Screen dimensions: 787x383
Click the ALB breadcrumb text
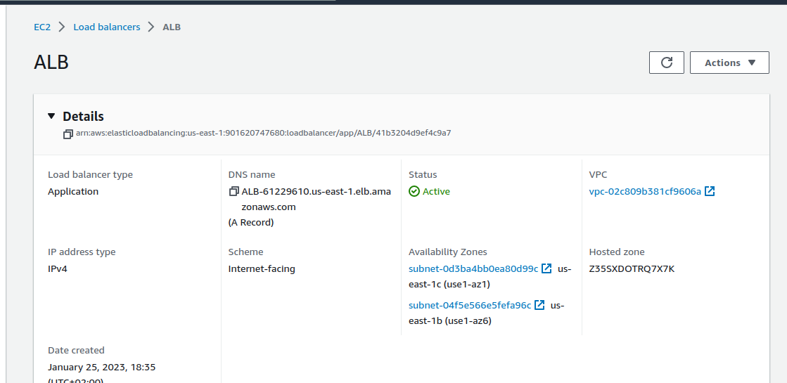172,27
